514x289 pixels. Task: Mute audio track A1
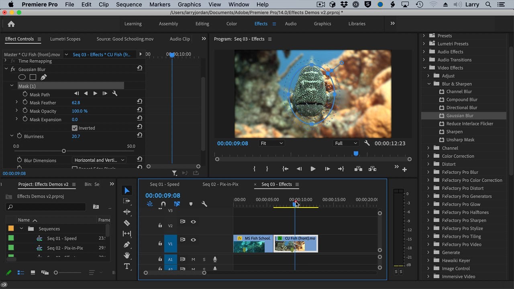click(x=193, y=259)
